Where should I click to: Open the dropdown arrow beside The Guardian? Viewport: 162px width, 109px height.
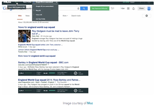pos(68,82)
